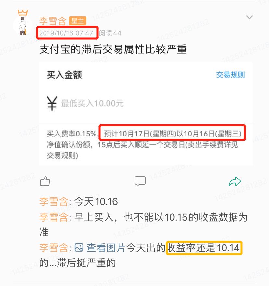Open the comment bubble icon
This screenshot has width=269, height=286.
[140, 181]
